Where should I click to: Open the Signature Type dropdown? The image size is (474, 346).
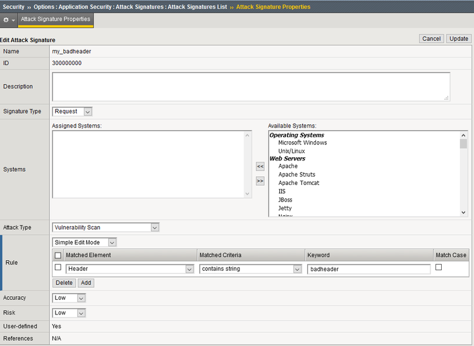coord(72,112)
